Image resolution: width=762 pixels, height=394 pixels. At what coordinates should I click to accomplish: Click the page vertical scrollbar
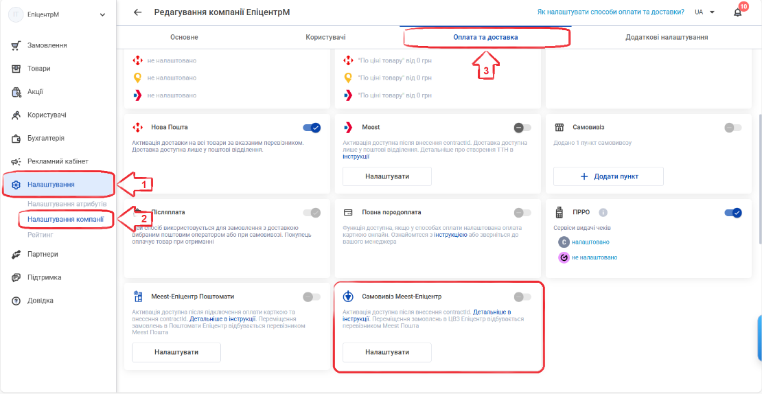point(759,180)
